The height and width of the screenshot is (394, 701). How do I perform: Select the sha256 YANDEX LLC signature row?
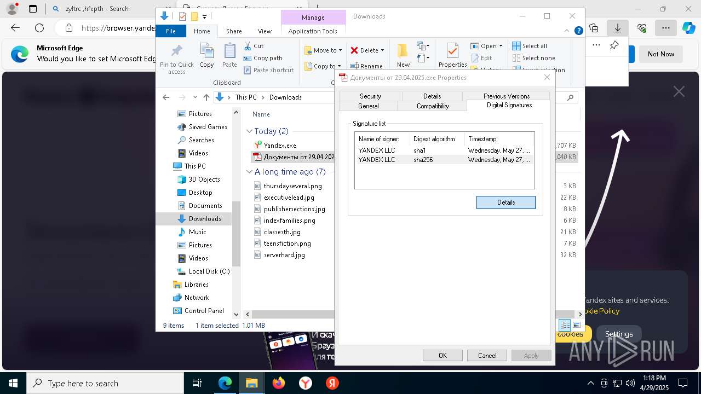(x=444, y=160)
